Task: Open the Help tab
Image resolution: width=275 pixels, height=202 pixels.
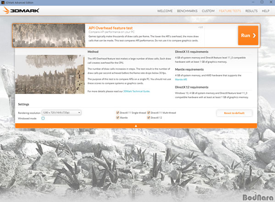Action: [x=265, y=11]
